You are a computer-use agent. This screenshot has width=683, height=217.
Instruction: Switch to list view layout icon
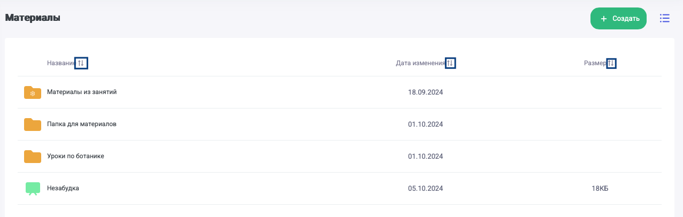point(665,19)
